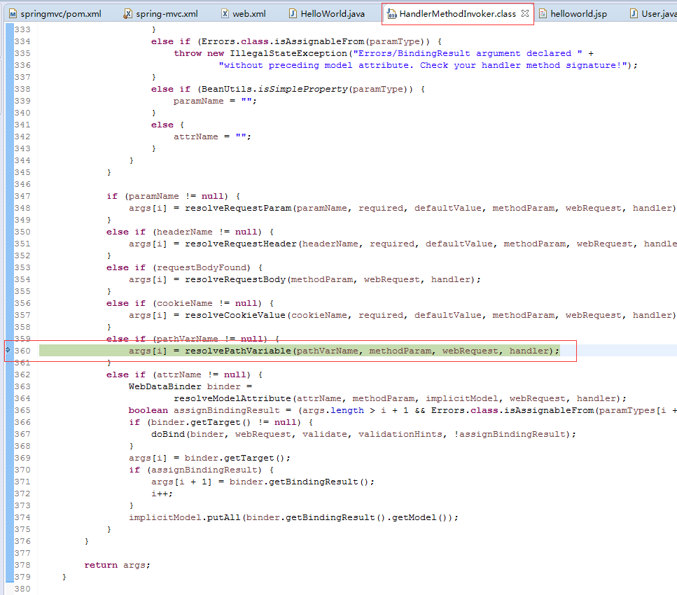677x595 pixels.
Task: Click resolveRequestParam on line 348
Action: (238, 208)
